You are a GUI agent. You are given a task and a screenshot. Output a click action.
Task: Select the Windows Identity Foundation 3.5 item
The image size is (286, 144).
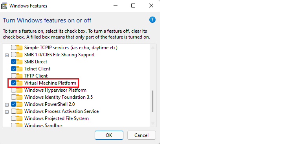[x=59, y=97]
